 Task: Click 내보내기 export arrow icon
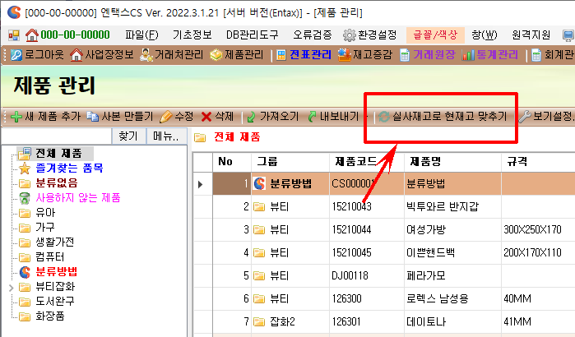tap(312, 117)
